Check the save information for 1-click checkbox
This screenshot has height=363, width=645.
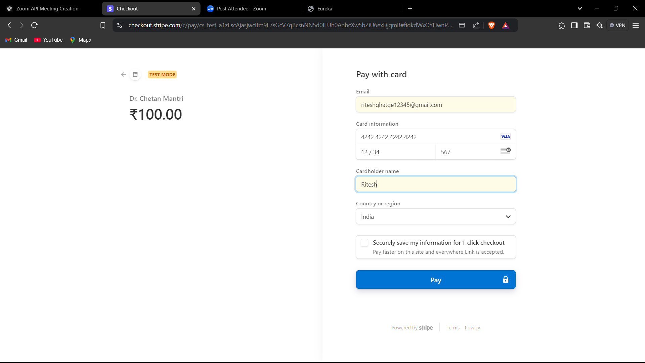click(364, 243)
